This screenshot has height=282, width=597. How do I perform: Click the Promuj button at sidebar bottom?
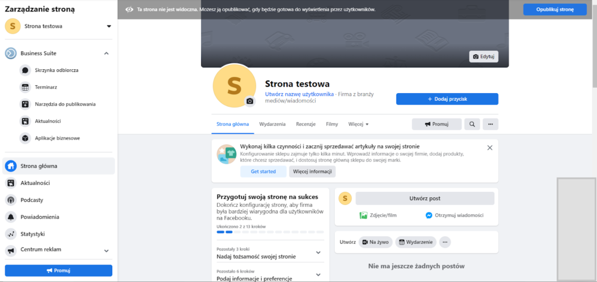(59, 271)
